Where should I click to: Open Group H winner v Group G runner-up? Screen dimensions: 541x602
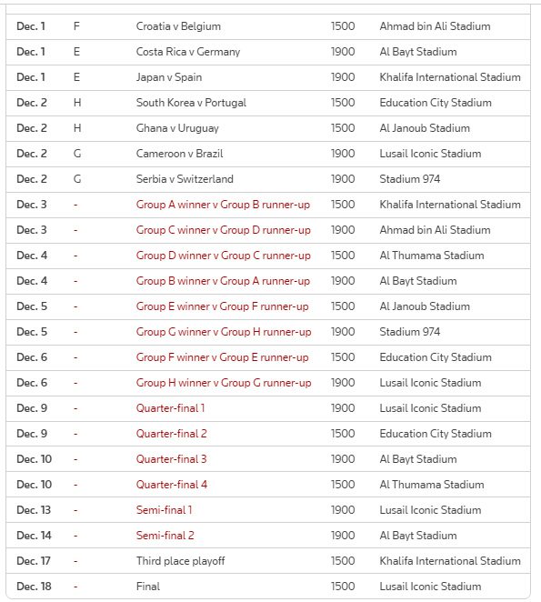pos(224,383)
